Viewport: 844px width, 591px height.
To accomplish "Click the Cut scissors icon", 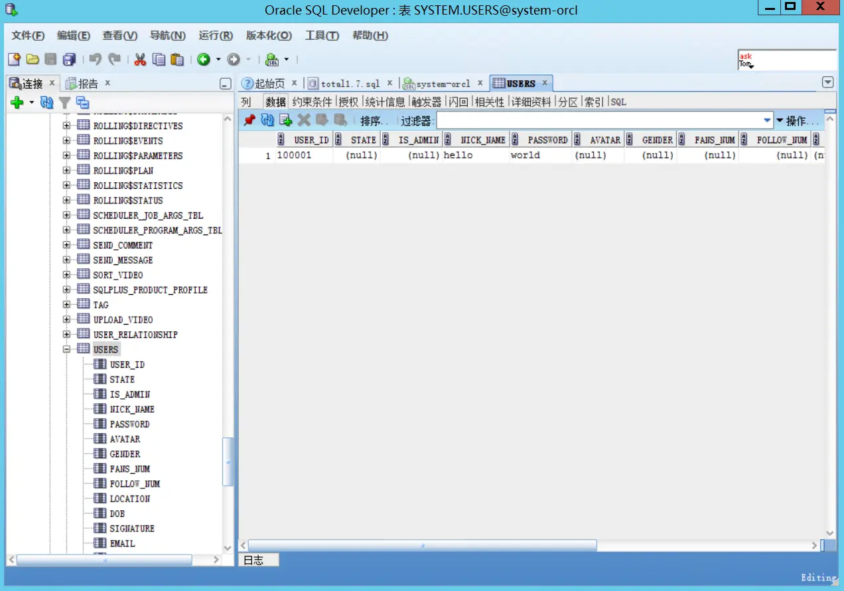I will [x=140, y=60].
